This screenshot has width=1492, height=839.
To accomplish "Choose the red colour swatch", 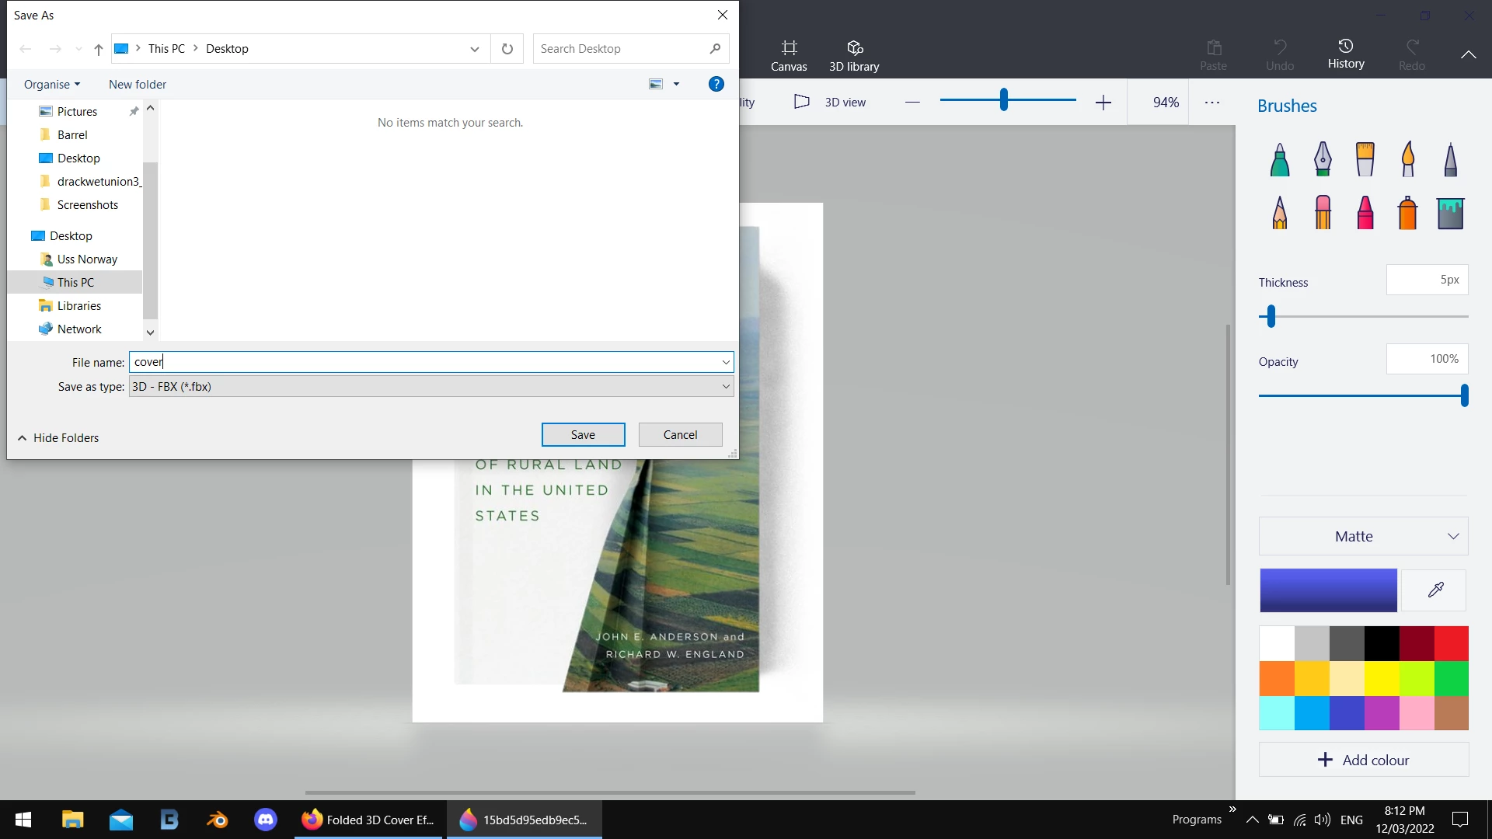I will click(1451, 643).
